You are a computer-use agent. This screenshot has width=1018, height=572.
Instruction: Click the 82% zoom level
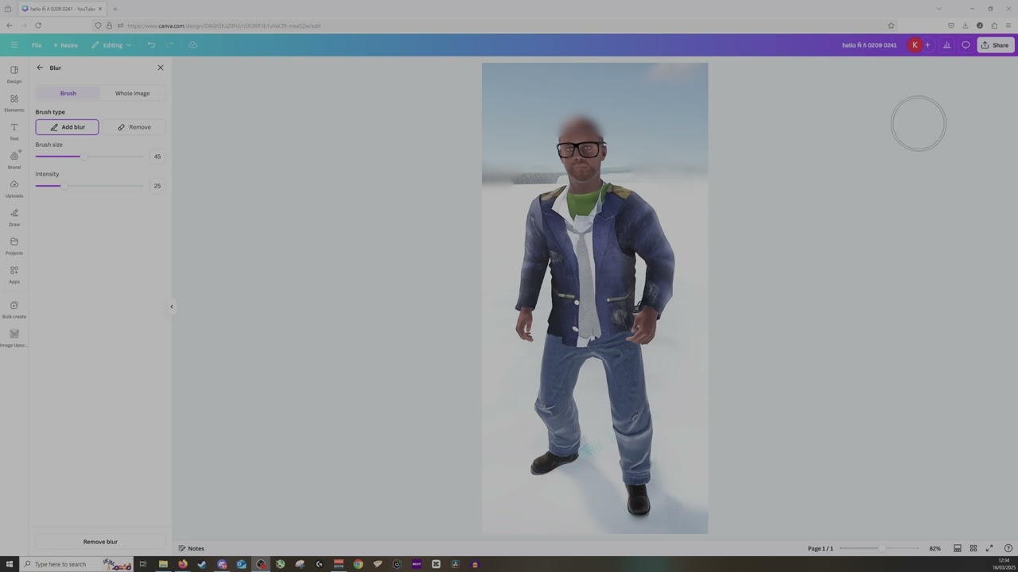(x=935, y=548)
